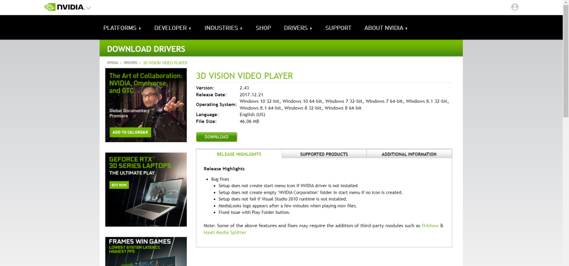Open the user account icon
This screenshot has width=569, height=266.
coord(515,7)
